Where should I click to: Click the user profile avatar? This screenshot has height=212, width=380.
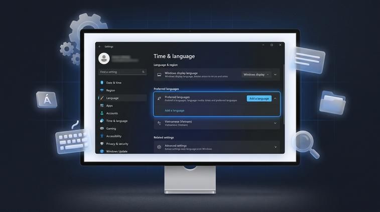(x=104, y=58)
